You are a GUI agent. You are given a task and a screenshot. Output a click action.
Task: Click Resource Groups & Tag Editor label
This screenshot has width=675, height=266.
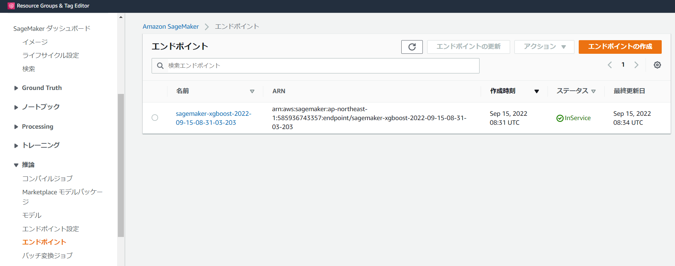pos(53,6)
